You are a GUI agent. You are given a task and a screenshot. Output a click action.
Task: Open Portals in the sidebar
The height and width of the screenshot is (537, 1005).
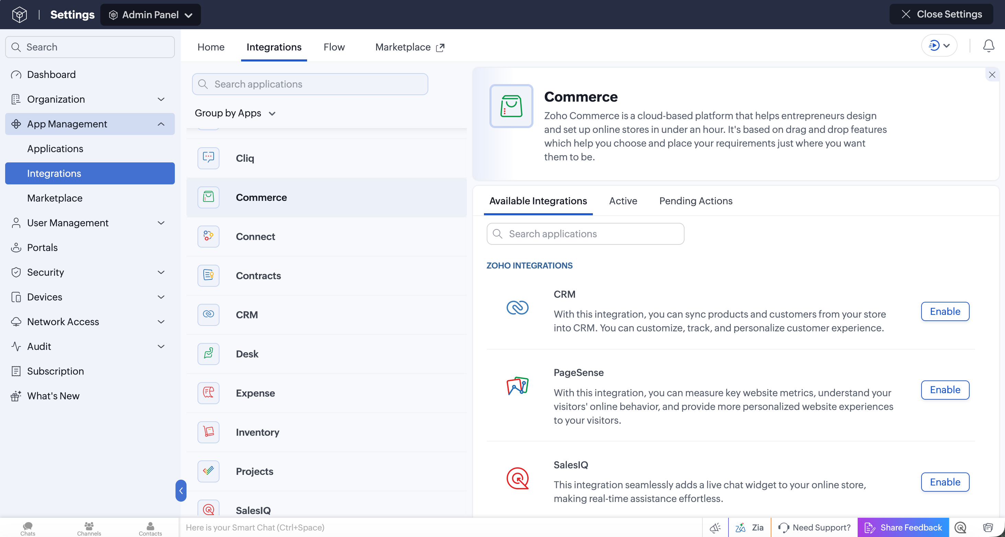[90, 248]
